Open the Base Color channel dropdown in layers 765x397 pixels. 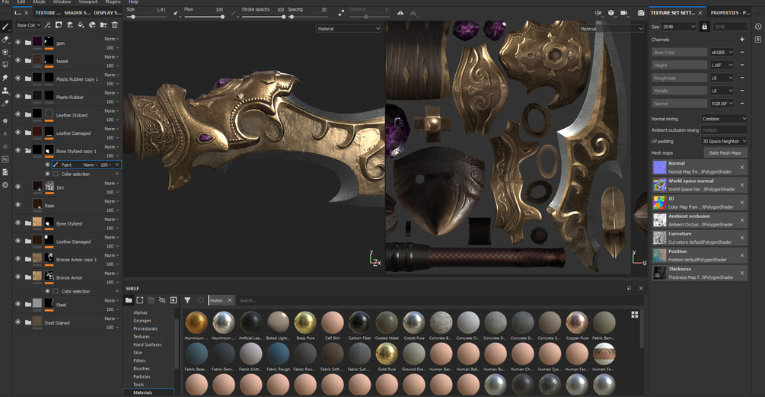(28, 25)
